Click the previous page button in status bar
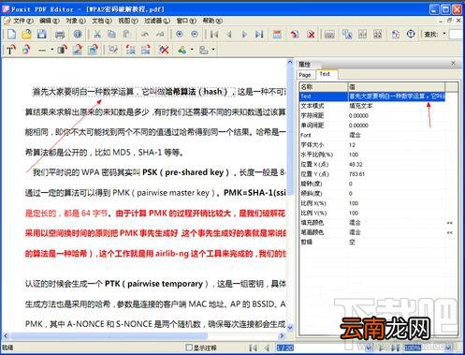465x355 pixels. click(267, 348)
